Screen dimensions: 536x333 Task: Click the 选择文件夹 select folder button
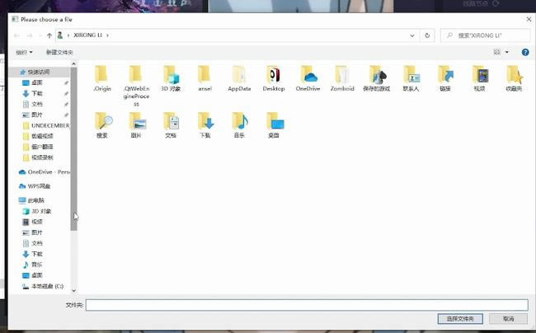pyautogui.click(x=460, y=318)
